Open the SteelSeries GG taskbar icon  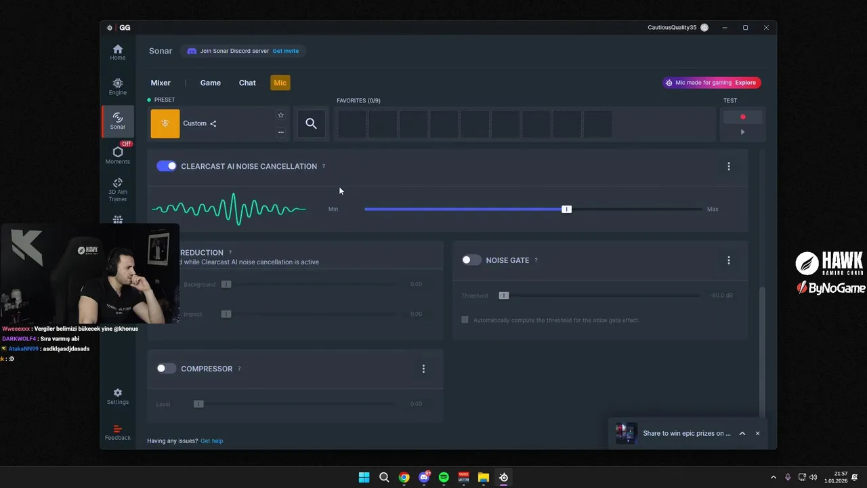coord(503,477)
